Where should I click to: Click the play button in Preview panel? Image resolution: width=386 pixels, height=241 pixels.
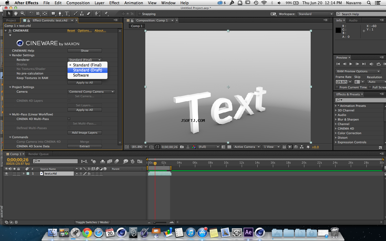click(x=351, y=64)
